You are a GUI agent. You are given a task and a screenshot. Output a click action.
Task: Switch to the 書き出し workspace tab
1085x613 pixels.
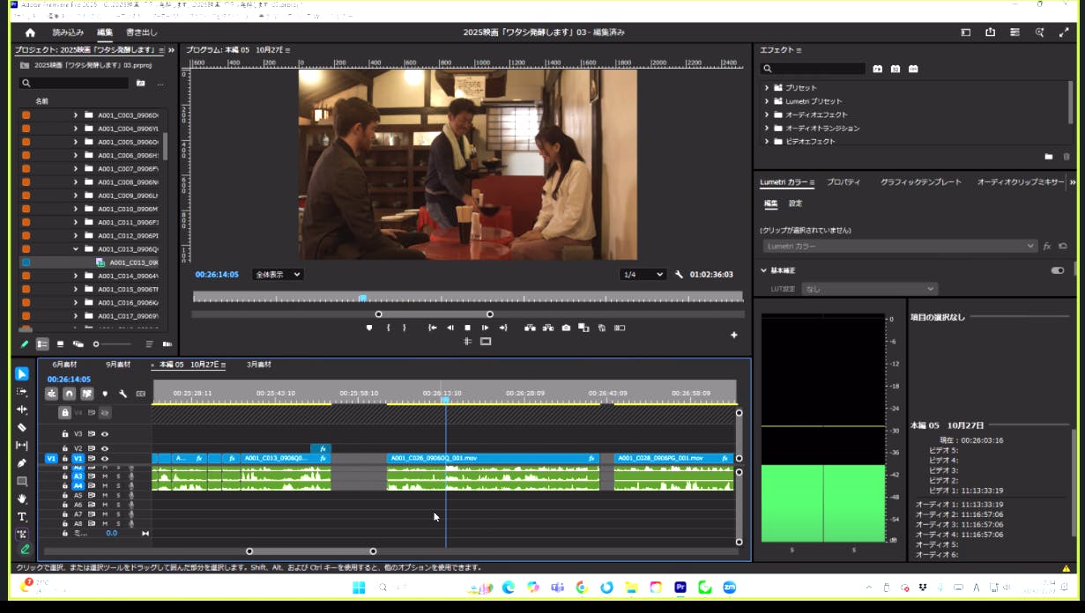[142, 33]
